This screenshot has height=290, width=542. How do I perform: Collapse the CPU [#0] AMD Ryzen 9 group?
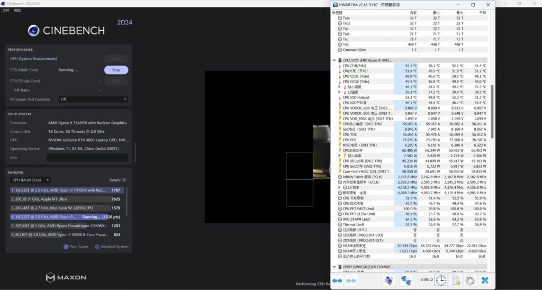335,60
